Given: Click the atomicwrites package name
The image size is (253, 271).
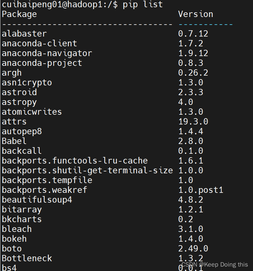Looking at the screenshot, I should (x=32, y=112).
